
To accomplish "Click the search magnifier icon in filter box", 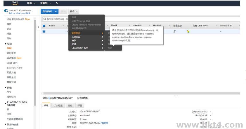I will coord(45,19).
